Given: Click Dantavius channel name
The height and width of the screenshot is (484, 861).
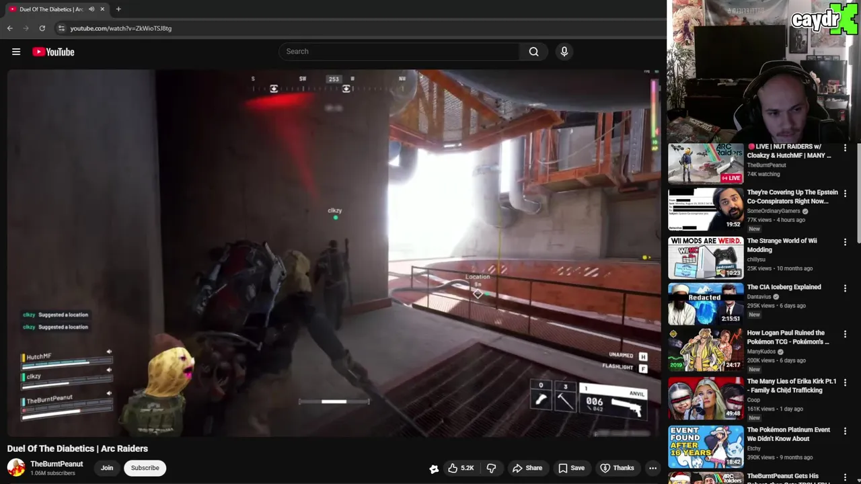Looking at the screenshot, I should [759, 296].
